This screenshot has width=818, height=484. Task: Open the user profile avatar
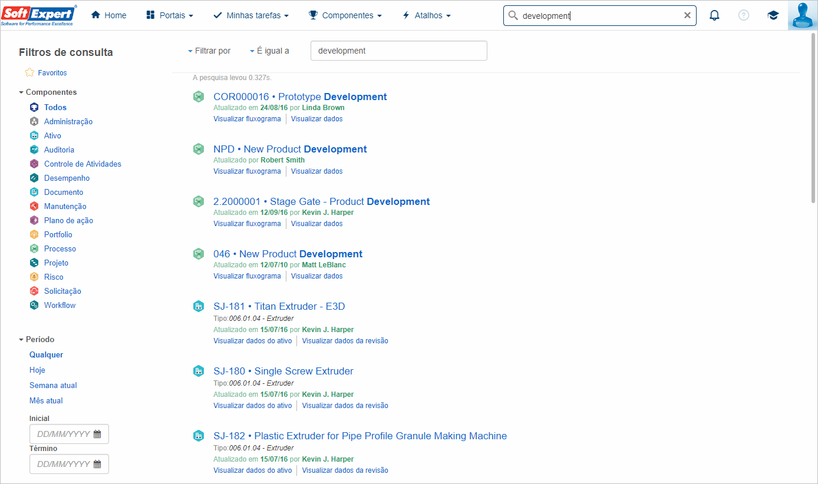pos(803,15)
